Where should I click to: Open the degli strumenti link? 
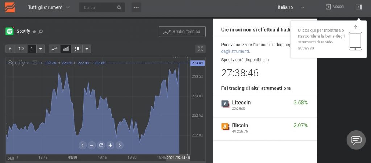[235, 51]
